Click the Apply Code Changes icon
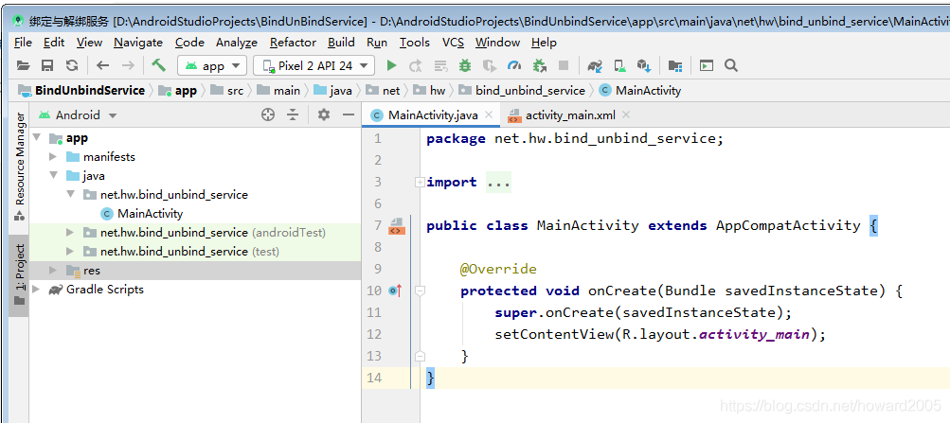The width and height of the screenshot is (950, 423). click(440, 65)
